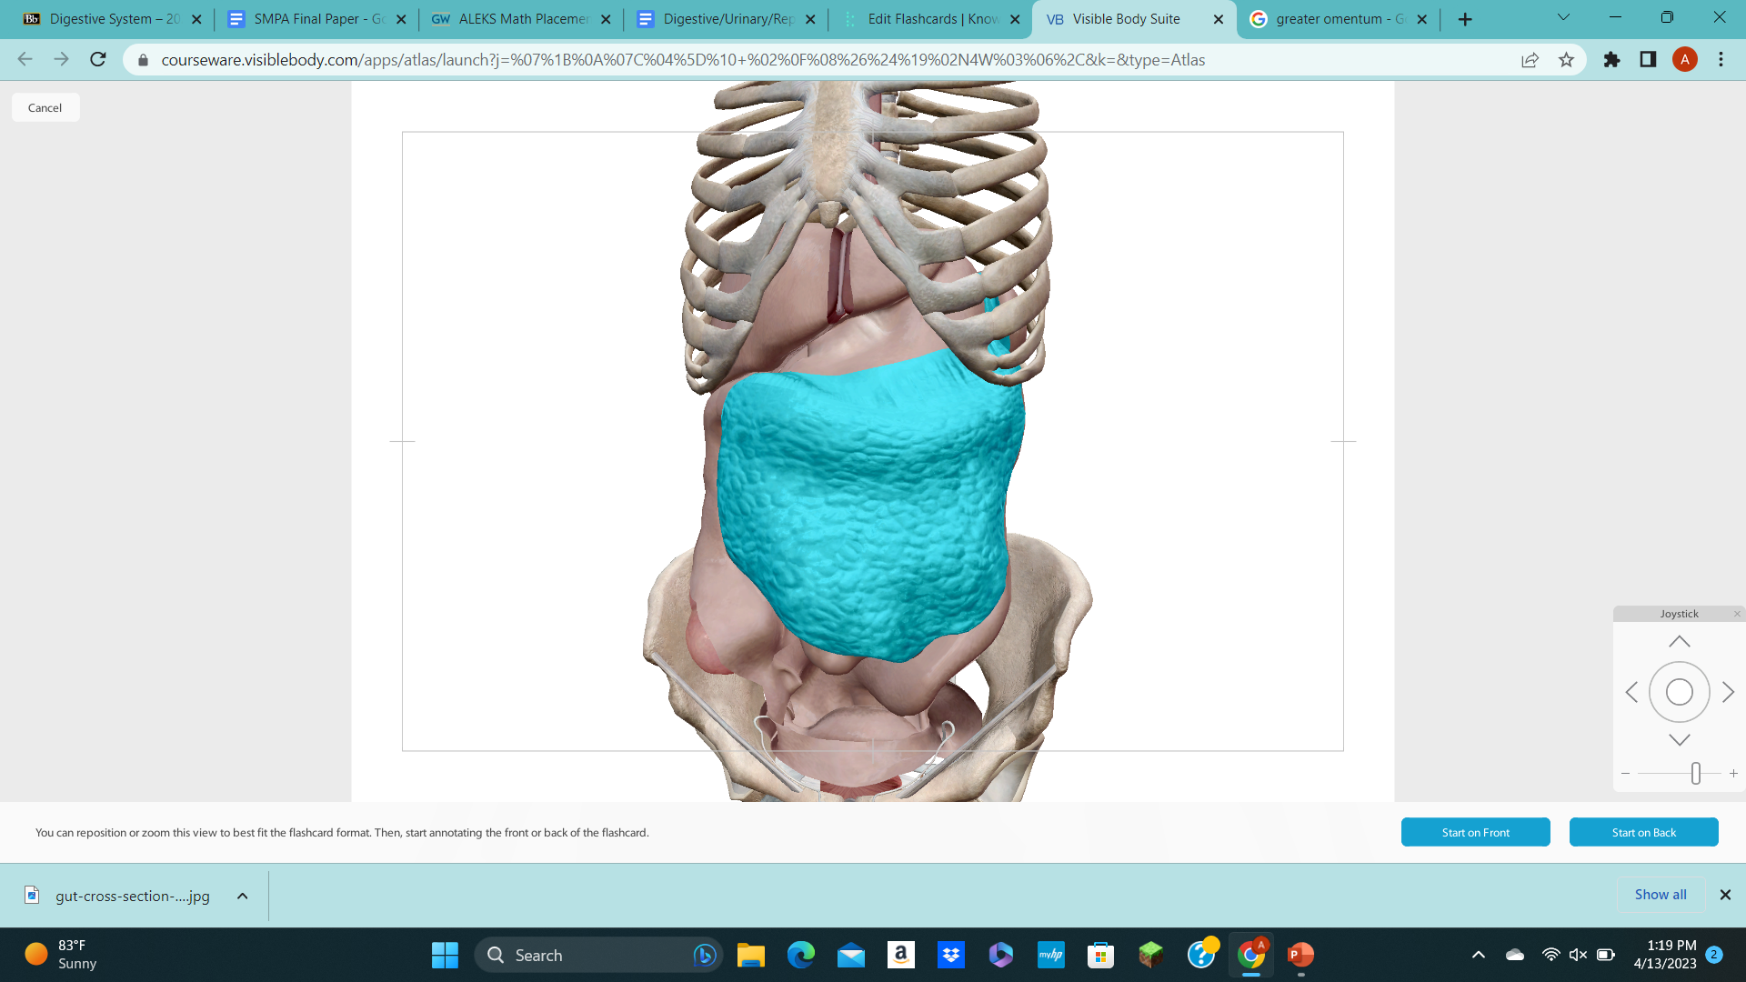Click the Start on Back button

pos(1643,832)
